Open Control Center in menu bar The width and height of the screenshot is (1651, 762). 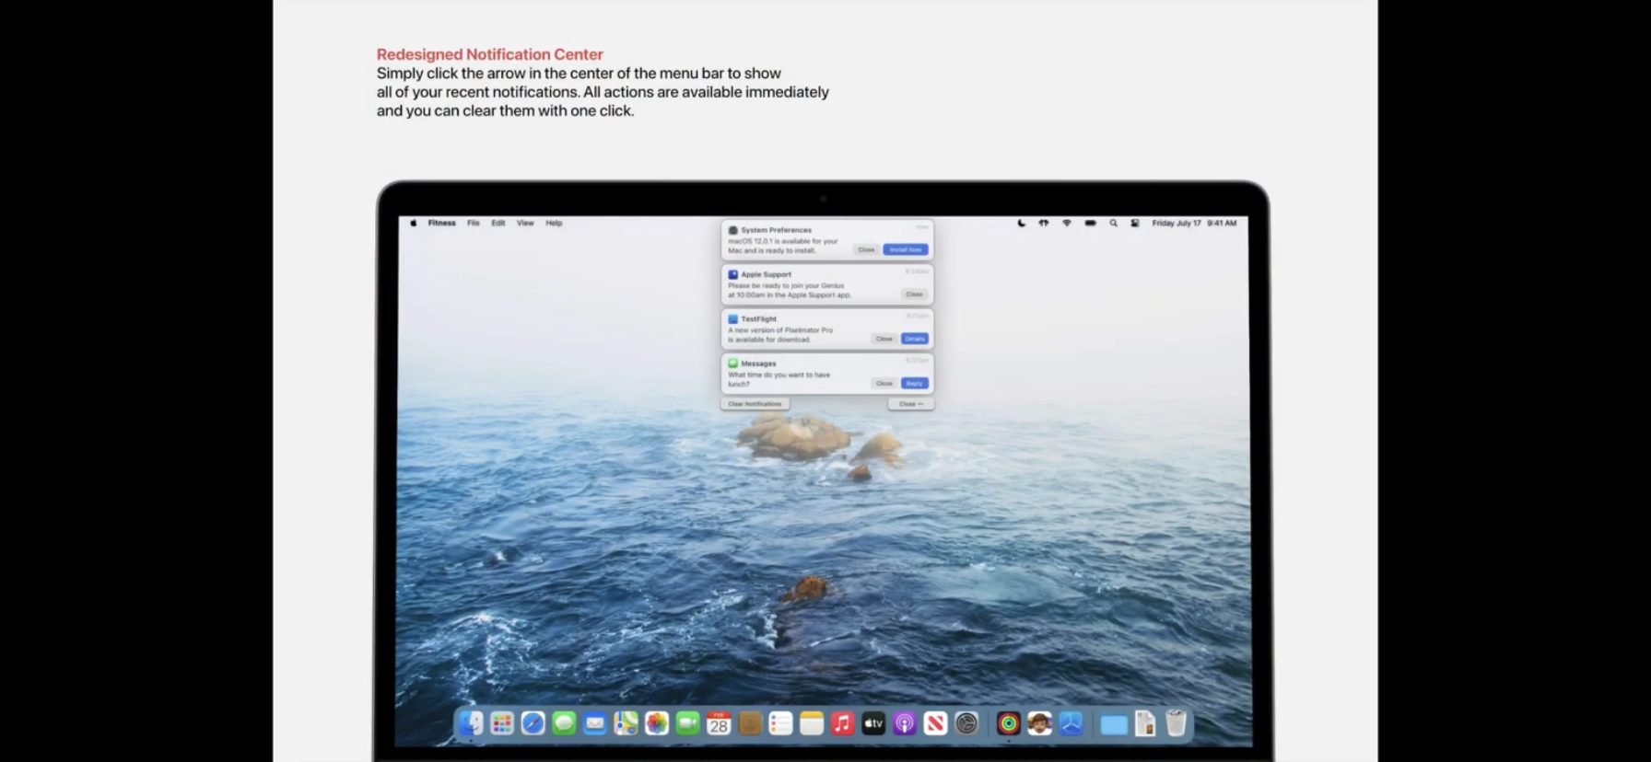pos(1135,223)
